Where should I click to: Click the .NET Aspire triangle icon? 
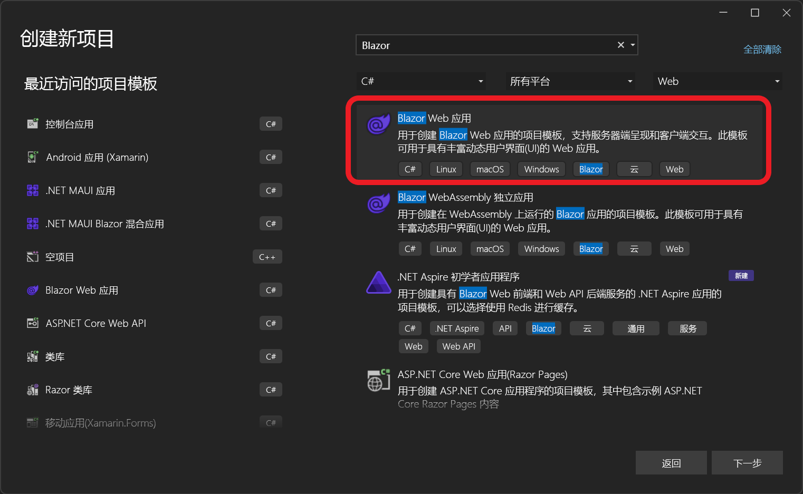(x=378, y=283)
